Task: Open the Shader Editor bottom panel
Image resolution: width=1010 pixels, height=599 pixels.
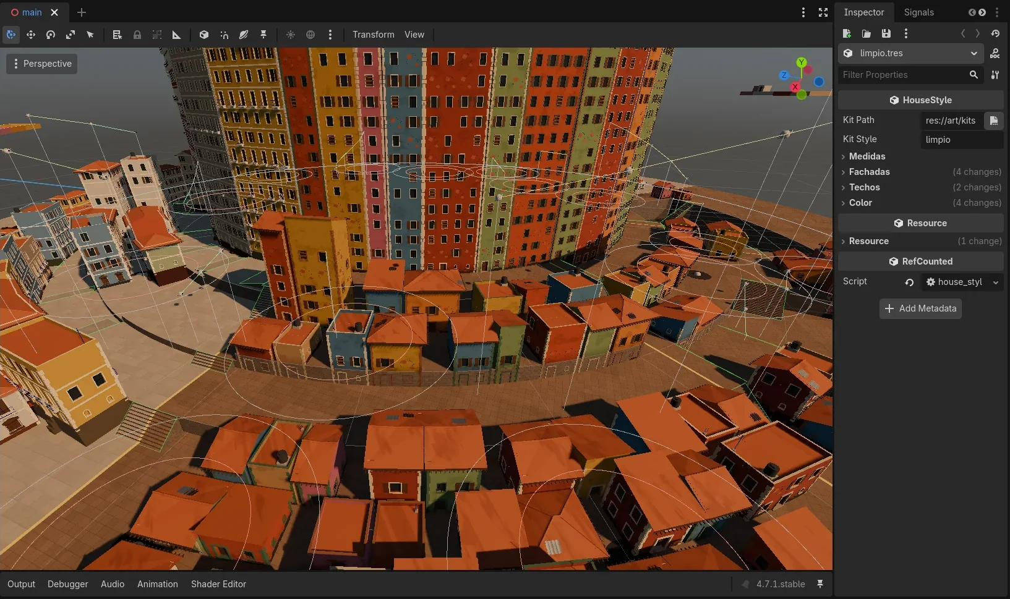Action: [x=218, y=584]
